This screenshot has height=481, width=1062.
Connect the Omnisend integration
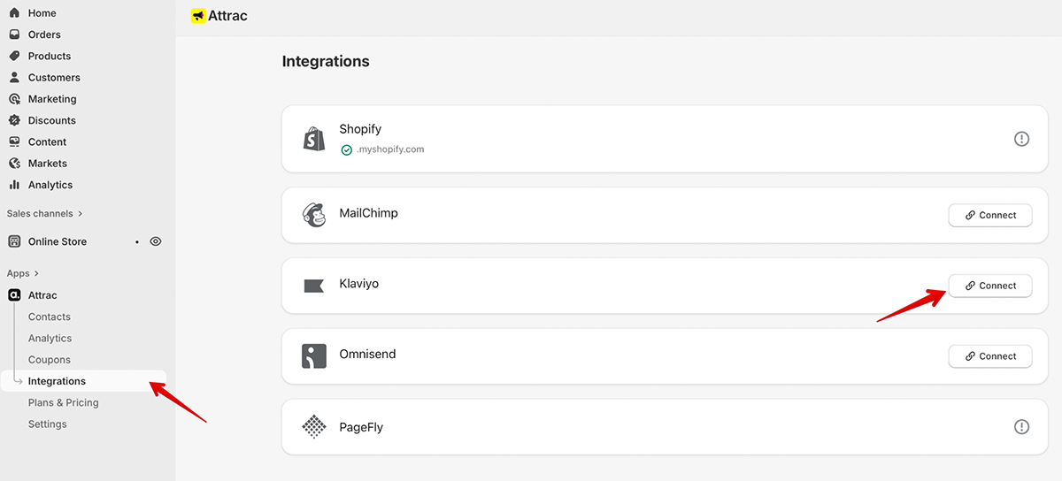(x=989, y=356)
